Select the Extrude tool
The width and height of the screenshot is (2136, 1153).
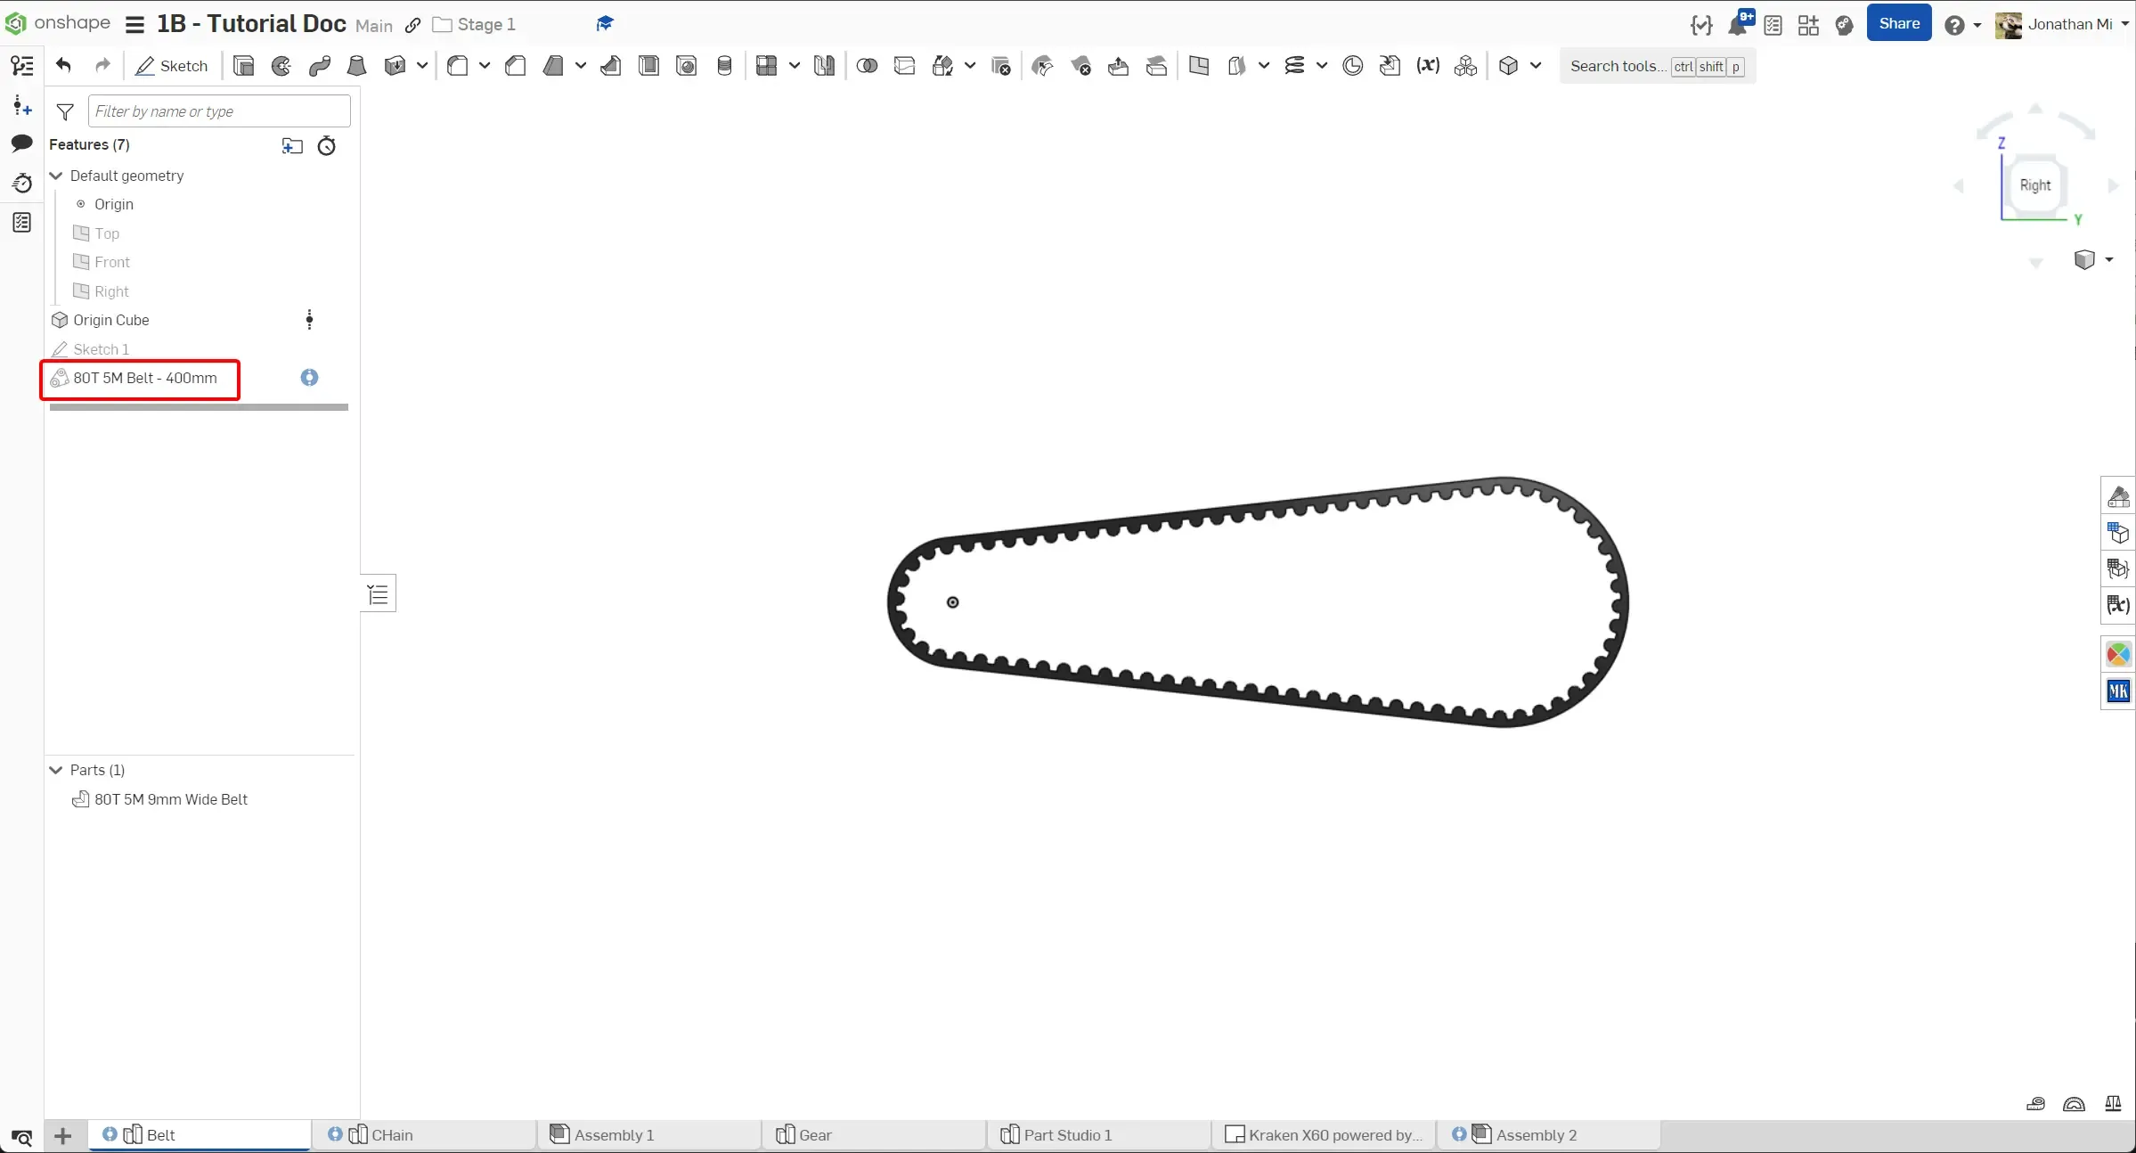click(x=243, y=65)
